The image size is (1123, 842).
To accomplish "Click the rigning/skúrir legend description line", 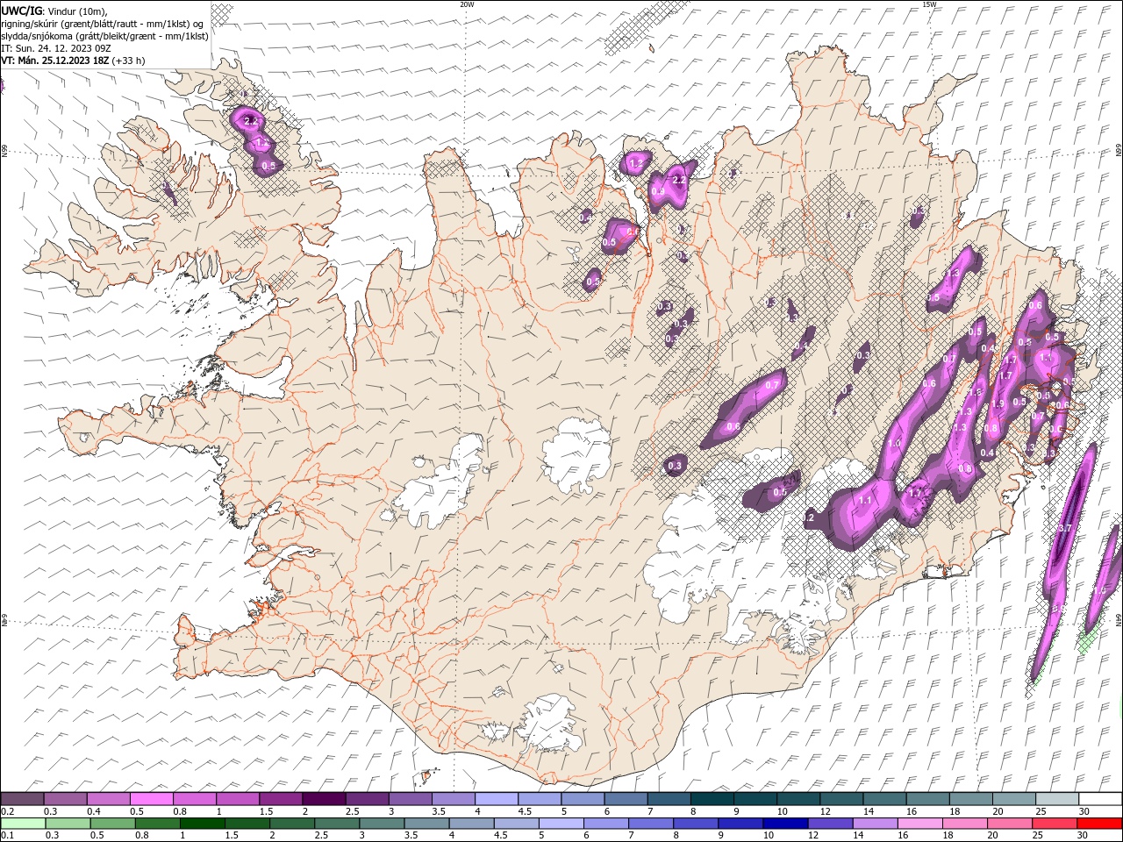I will point(103,23).
